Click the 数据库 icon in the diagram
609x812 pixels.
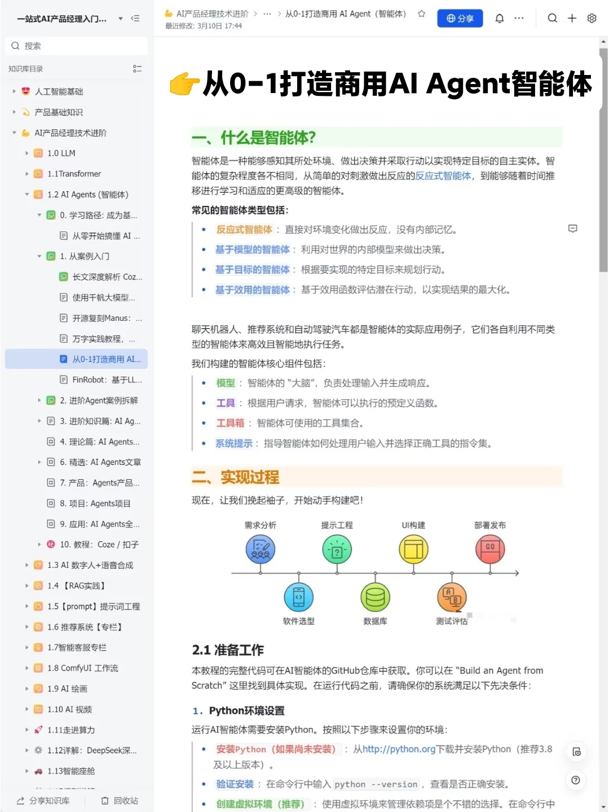376,597
